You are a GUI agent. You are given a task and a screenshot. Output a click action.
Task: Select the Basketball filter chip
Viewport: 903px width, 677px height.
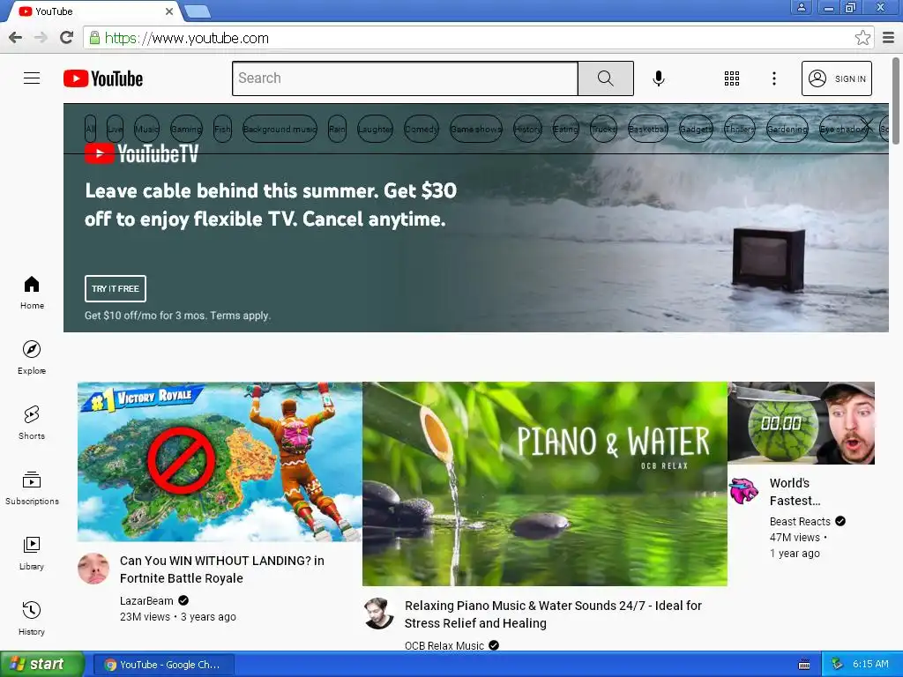coord(647,129)
